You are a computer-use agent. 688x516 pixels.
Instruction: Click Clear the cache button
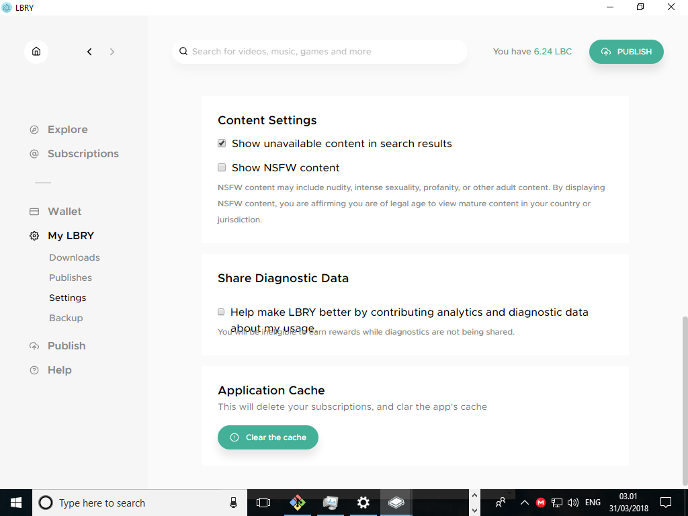coord(268,437)
